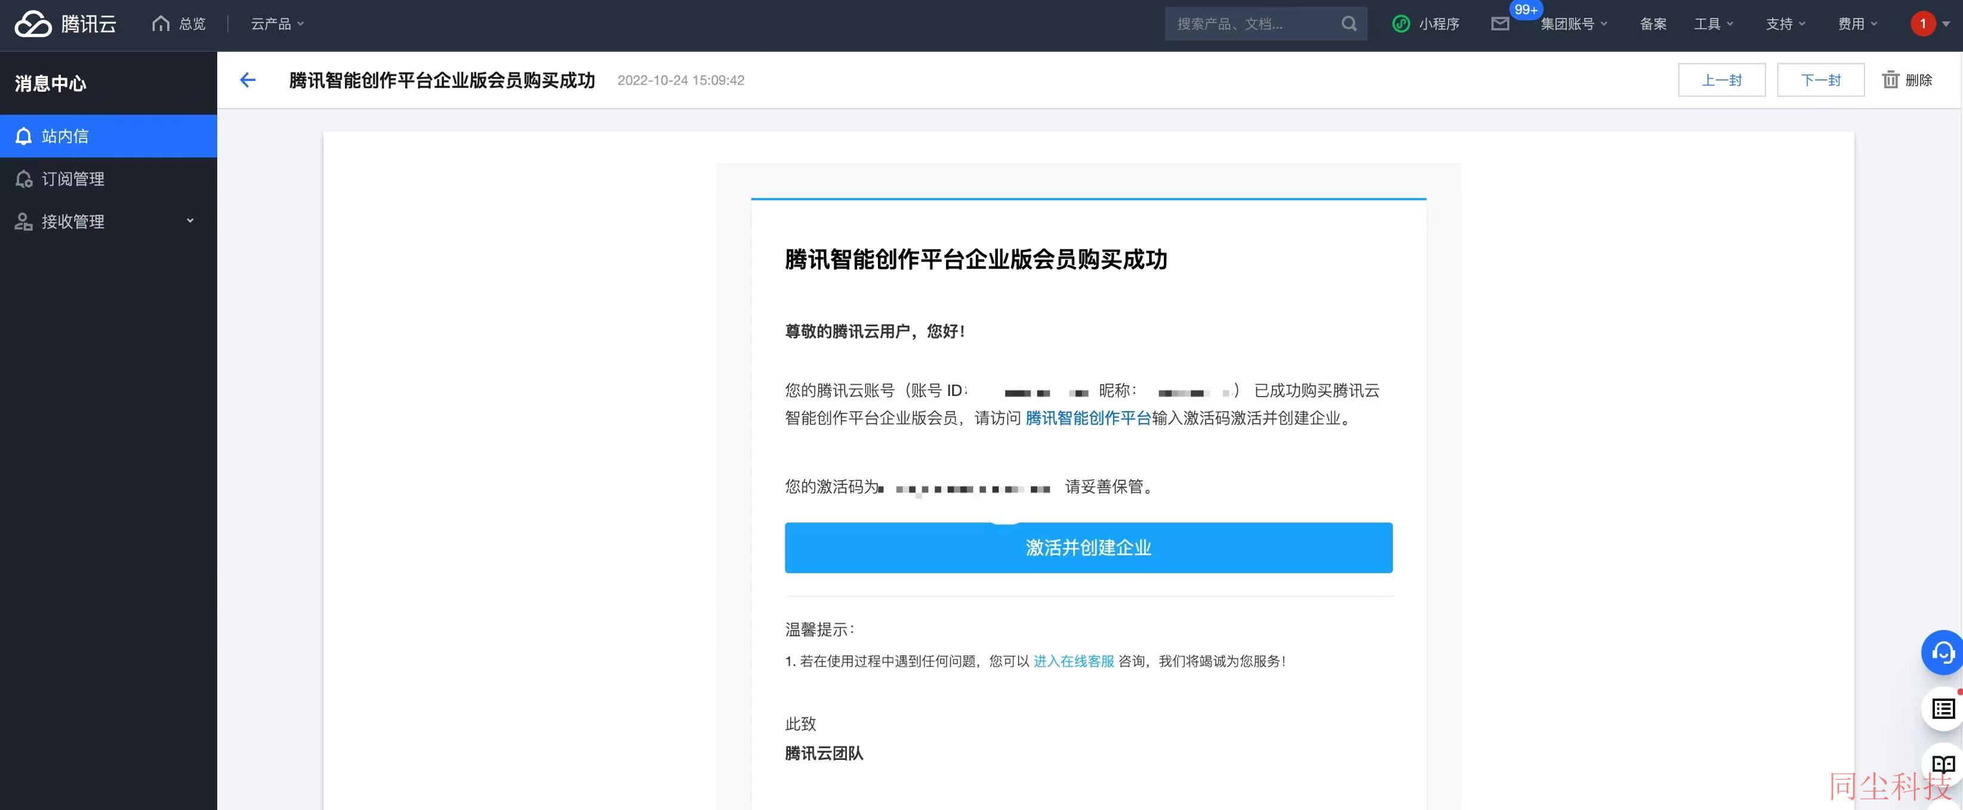Open the 总览 home overview
1963x810 pixels.
[x=179, y=24]
